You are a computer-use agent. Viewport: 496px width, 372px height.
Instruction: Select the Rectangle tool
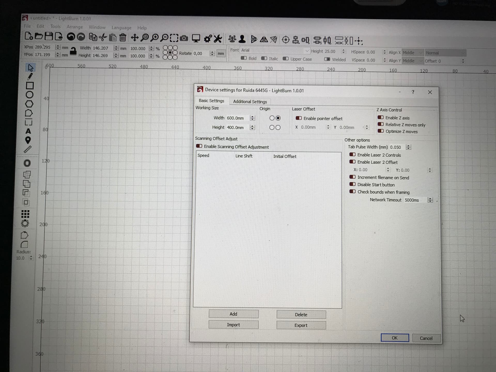tap(30, 86)
